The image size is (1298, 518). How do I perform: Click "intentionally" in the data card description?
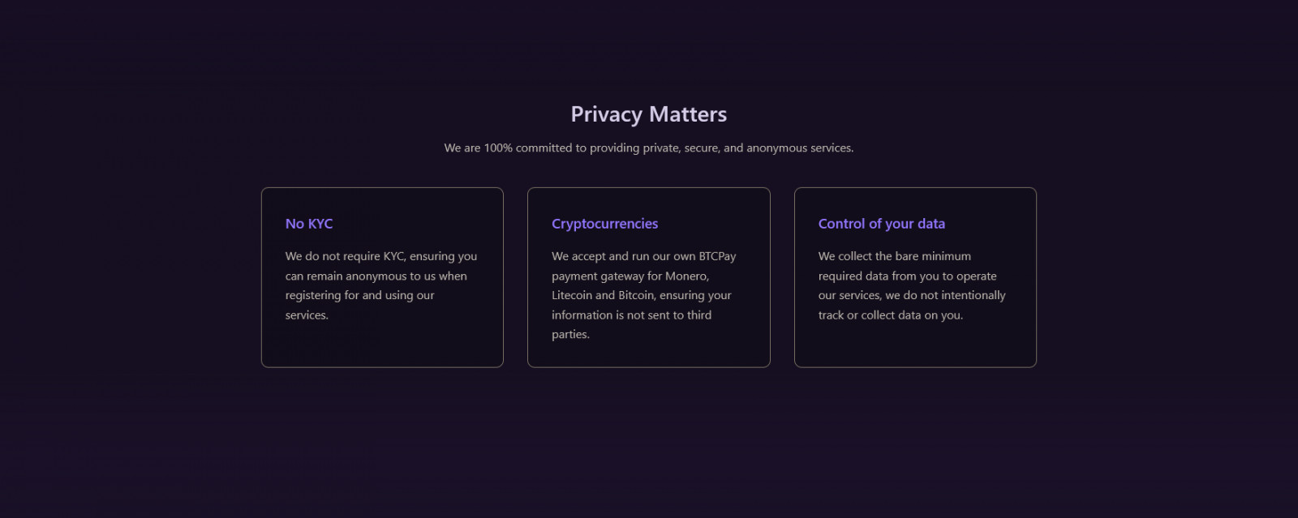pos(973,296)
